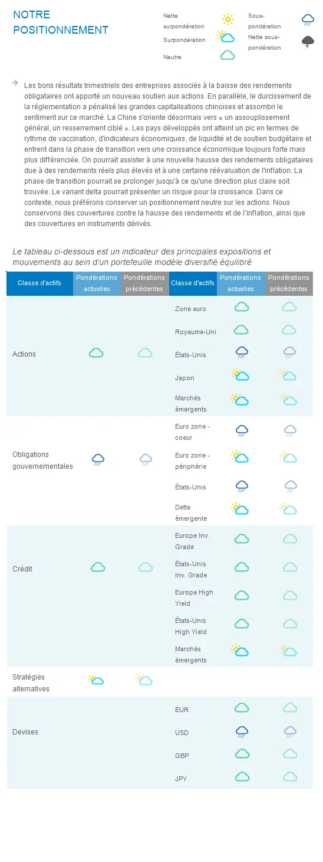Click current icon for Europe High Yield

(x=242, y=595)
